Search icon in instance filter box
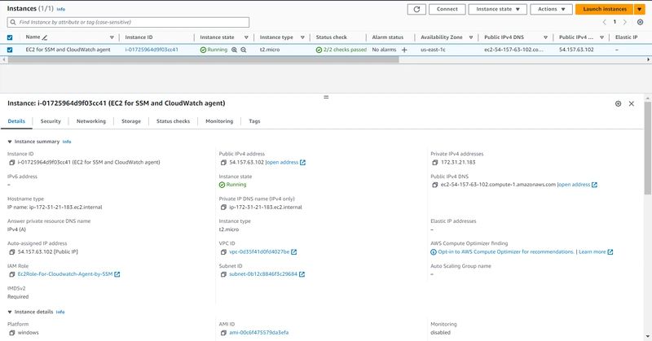 13,23
